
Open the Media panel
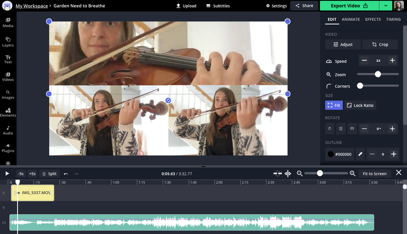(8, 22)
